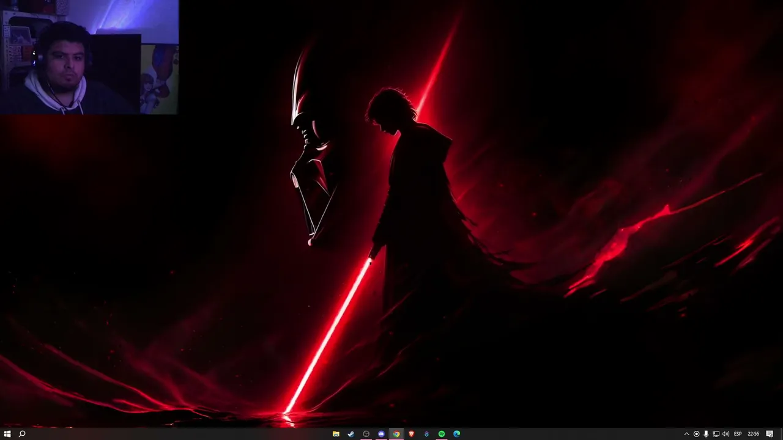Image resolution: width=783 pixels, height=440 pixels.
Task: Click the recording indicator tray icon
Action: tap(696, 434)
